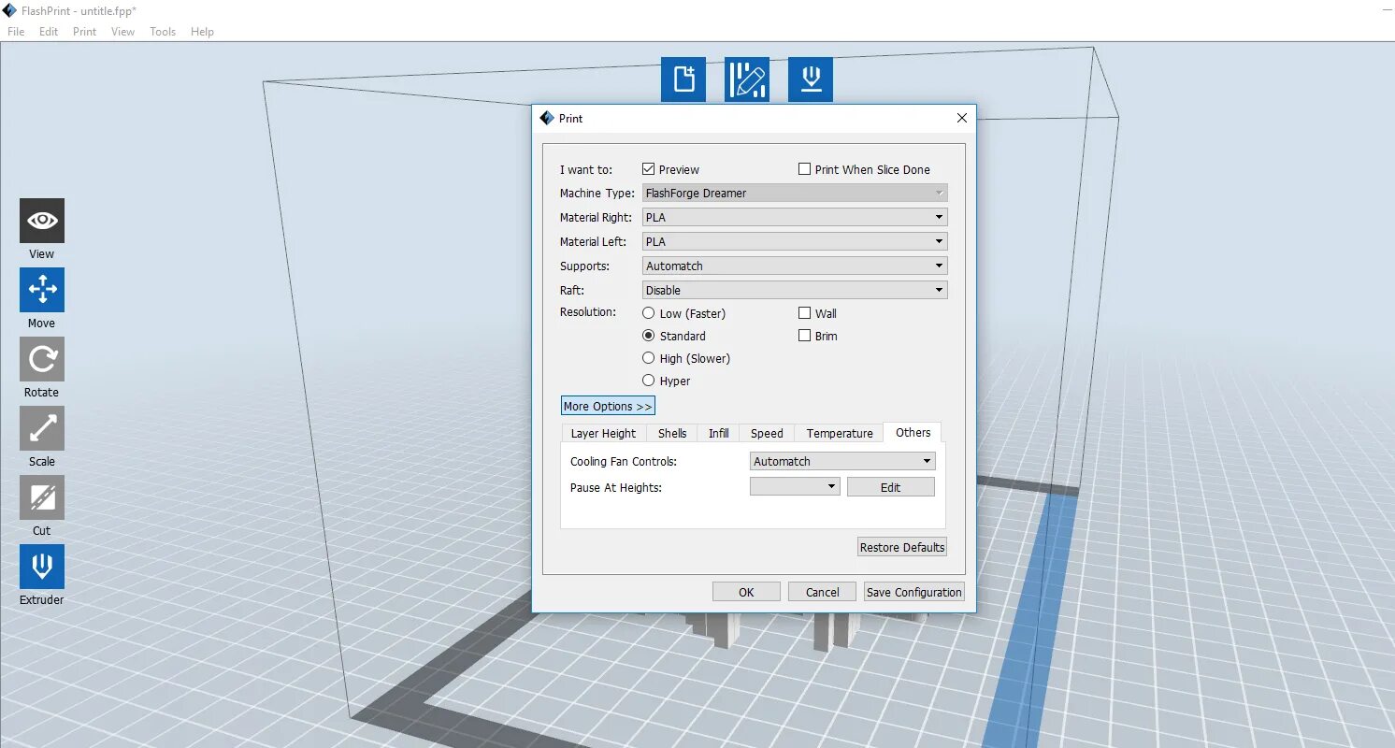Switch to the Shells tab
The height and width of the screenshot is (748, 1395).
(x=672, y=434)
